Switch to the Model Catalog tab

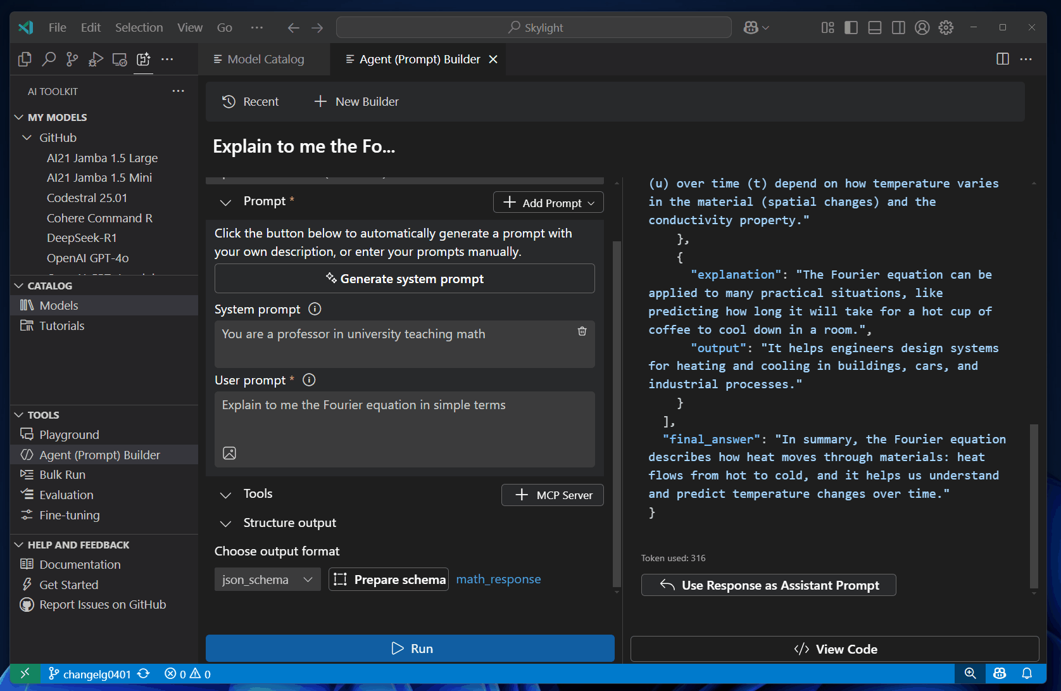coord(265,59)
